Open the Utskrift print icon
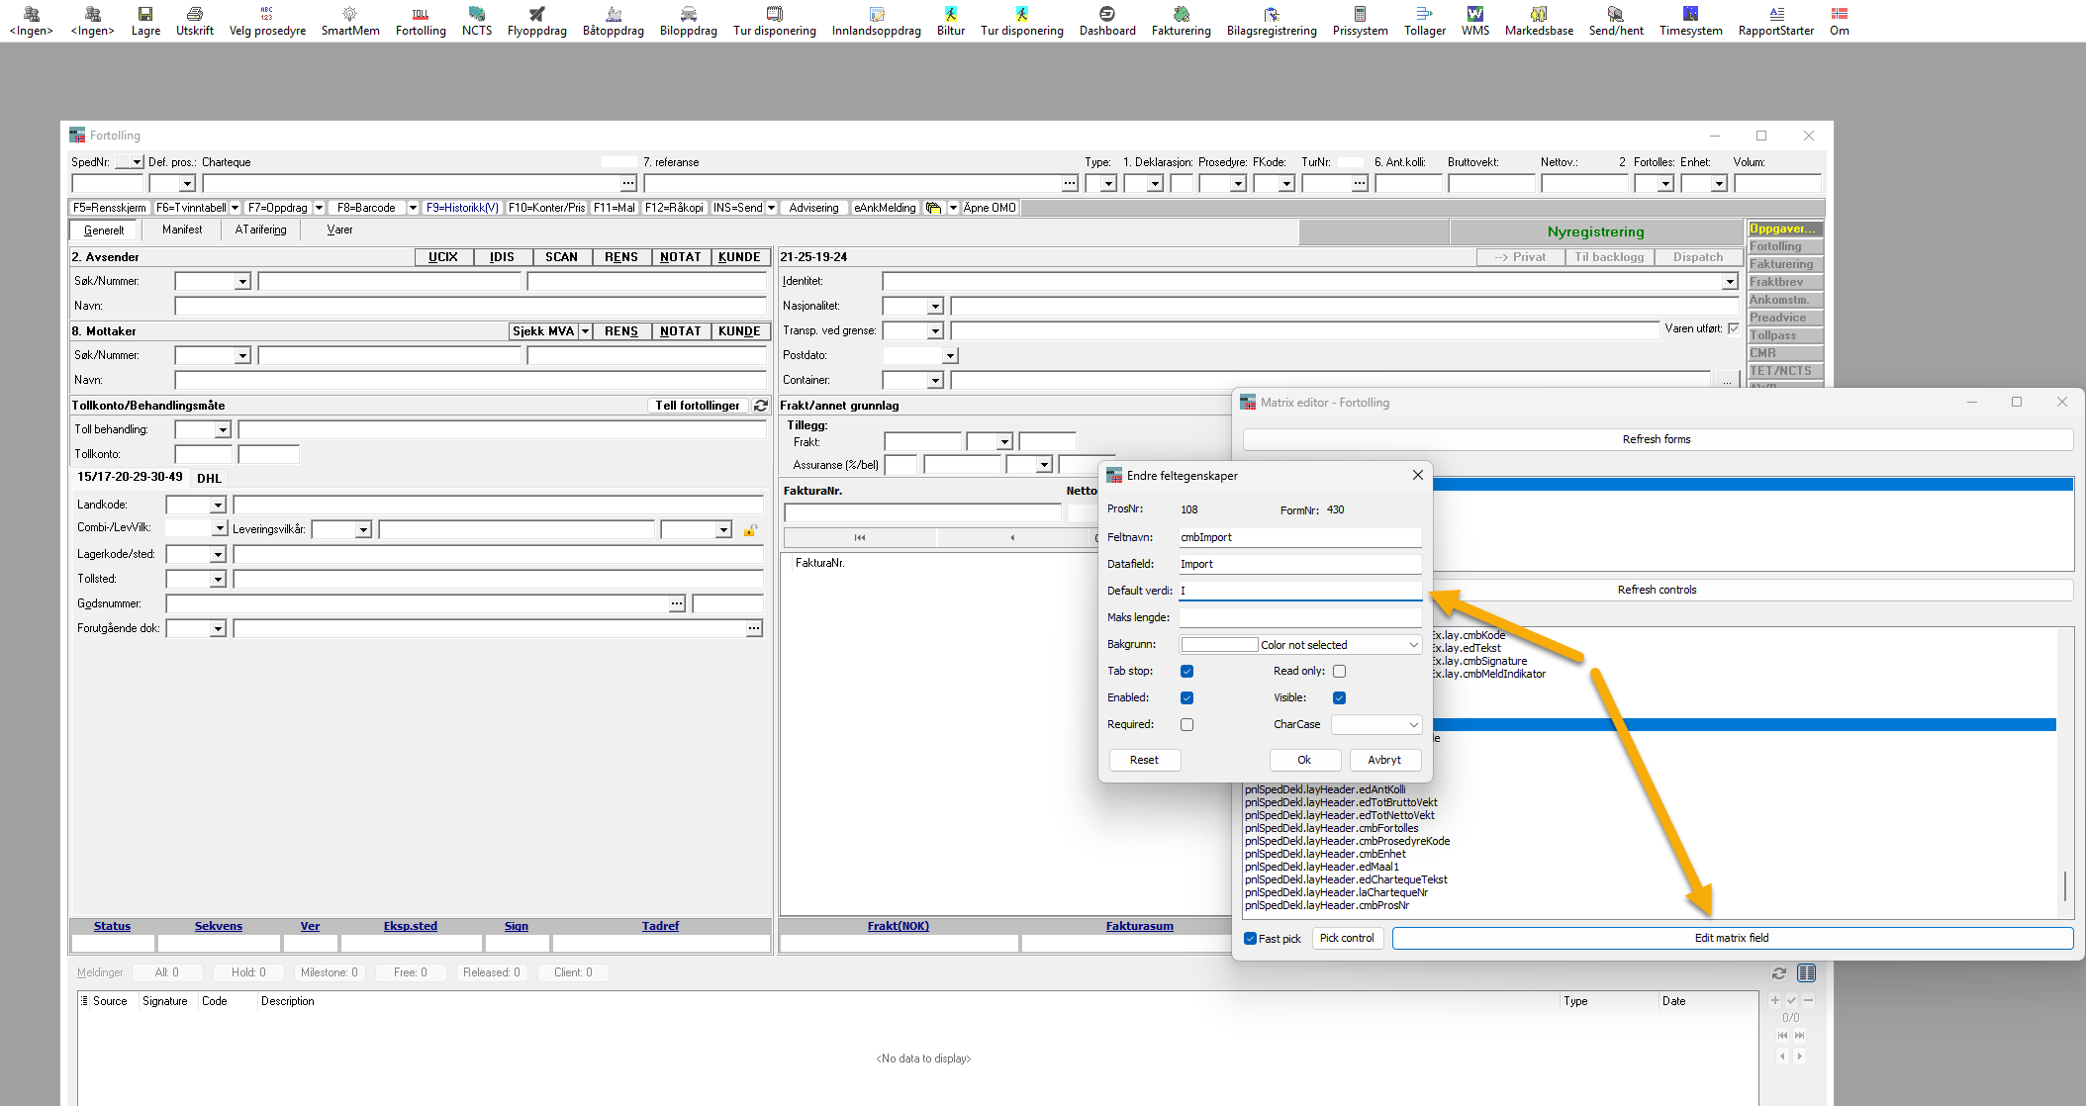Viewport: 2086px width, 1106px height. [x=195, y=15]
